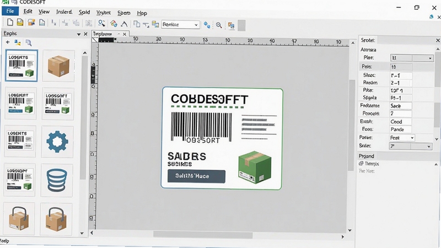Click the canvas horizontal scrollbar thumb
The width and height of the screenshot is (441, 248).
(203, 235)
